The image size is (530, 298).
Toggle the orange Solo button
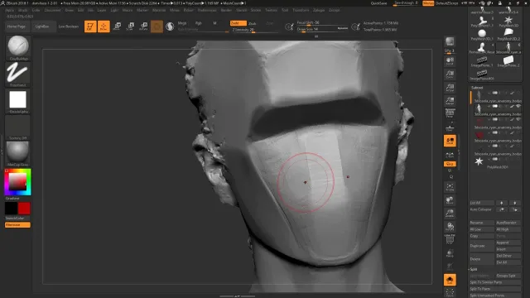[x=450, y=280]
